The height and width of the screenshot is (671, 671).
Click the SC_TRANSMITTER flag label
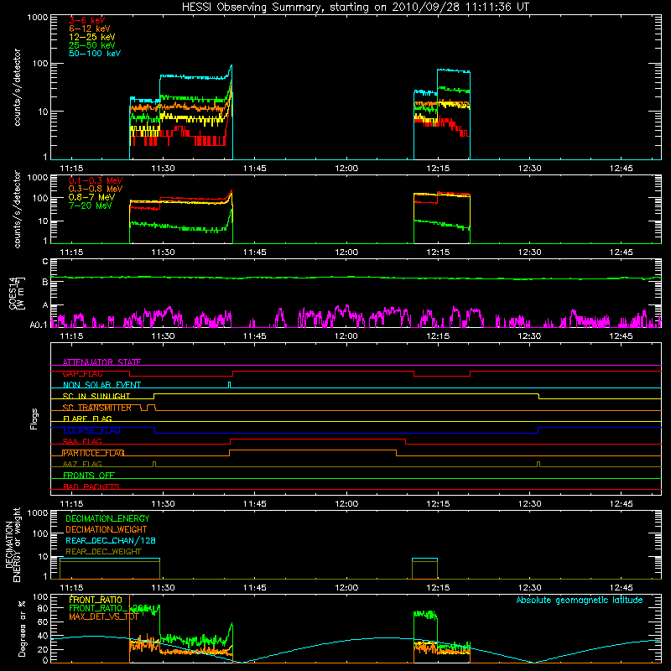click(x=97, y=408)
